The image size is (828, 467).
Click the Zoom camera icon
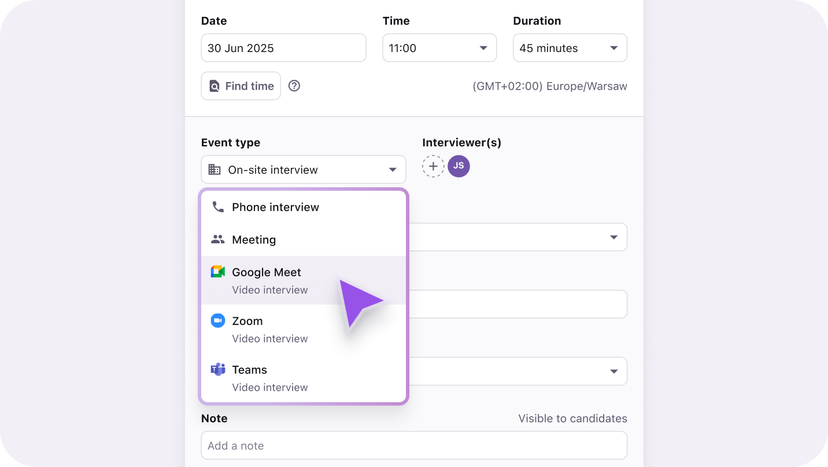[x=218, y=320]
